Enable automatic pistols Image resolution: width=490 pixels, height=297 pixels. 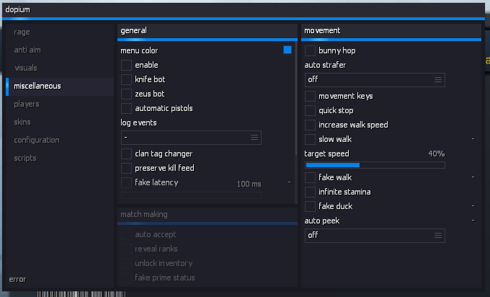pyautogui.click(x=126, y=108)
